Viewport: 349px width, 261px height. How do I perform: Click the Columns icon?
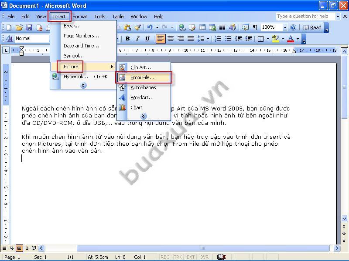tap(222, 27)
